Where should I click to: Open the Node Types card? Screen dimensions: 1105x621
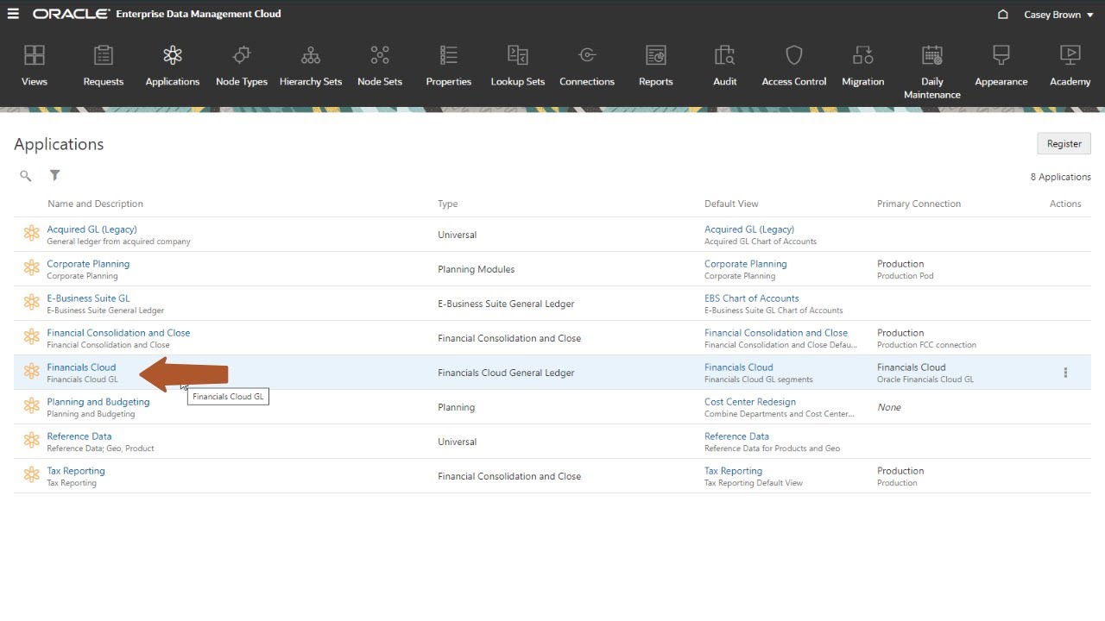(x=242, y=66)
